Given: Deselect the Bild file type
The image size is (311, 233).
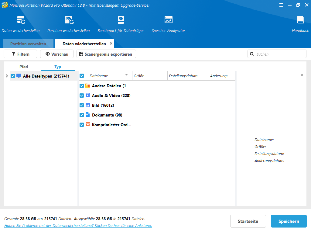Looking at the screenshot, I should [x=82, y=105].
